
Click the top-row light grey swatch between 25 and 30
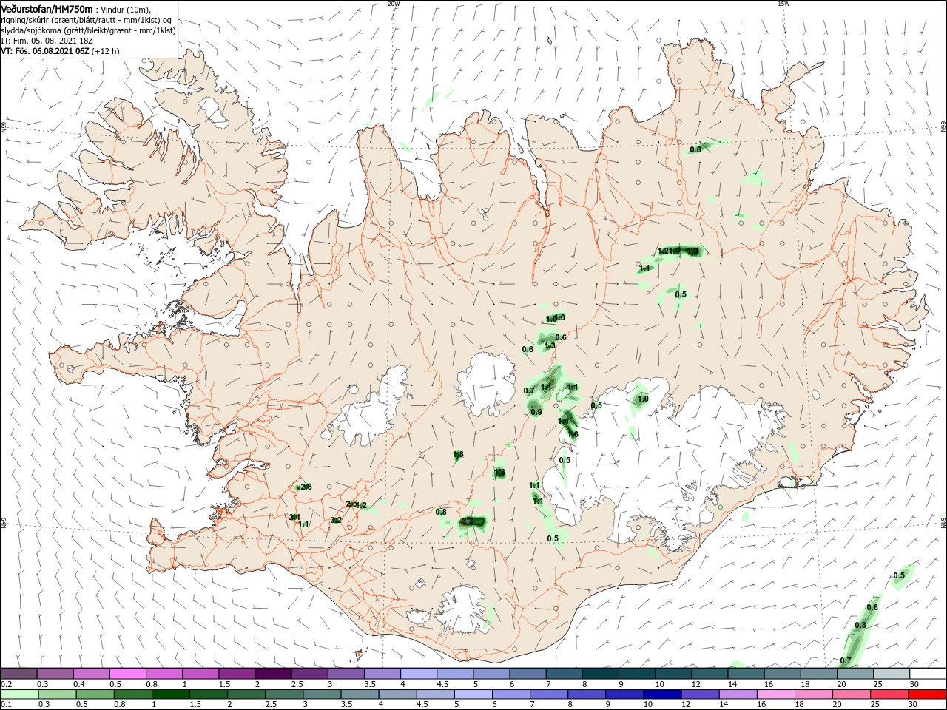click(x=892, y=673)
